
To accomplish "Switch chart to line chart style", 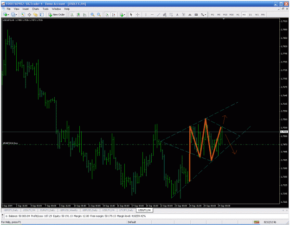I will click(x=85, y=14).
